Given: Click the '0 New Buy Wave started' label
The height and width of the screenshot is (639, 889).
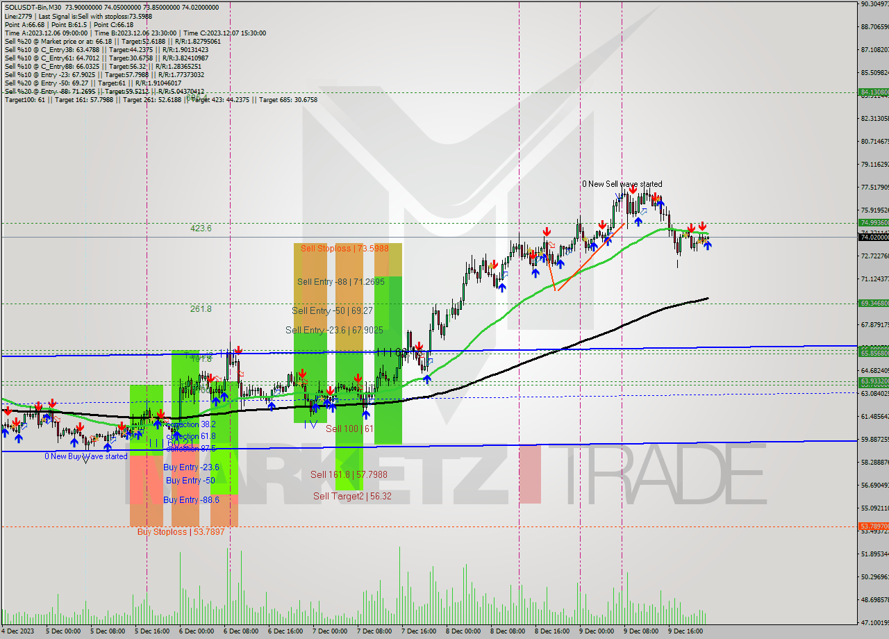Looking at the screenshot, I should (x=85, y=456).
